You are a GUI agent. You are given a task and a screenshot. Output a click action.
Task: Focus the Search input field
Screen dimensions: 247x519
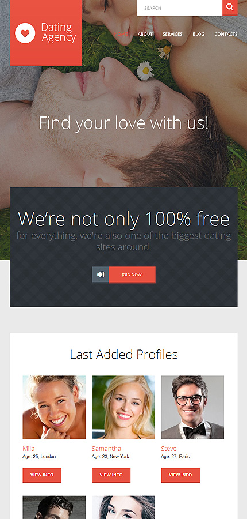click(x=180, y=7)
